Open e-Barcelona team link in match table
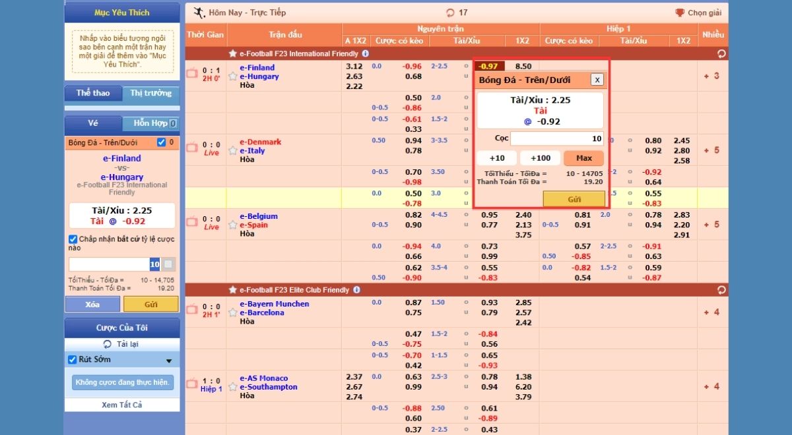Screen dimensions: 792x435 click(262, 312)
